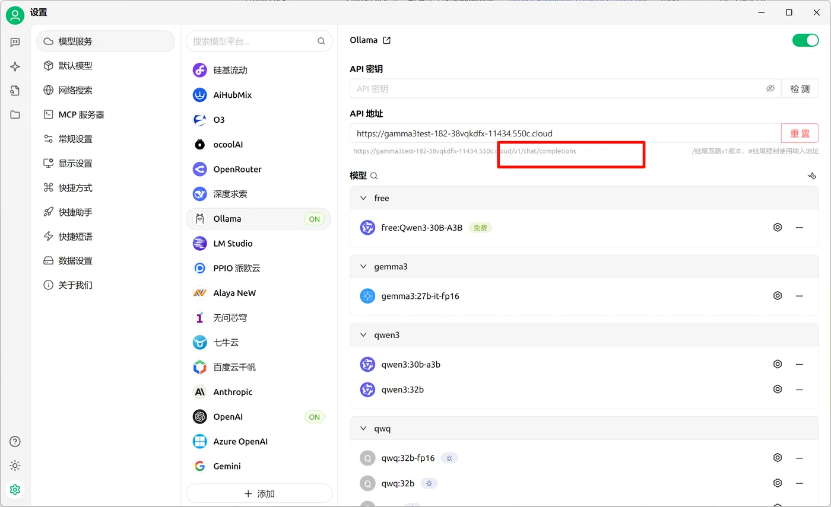Image resolution: width=831 pixels, height=507 pixels.
Task: Collapse the qwq model group
Action: (x=364, y=428)
